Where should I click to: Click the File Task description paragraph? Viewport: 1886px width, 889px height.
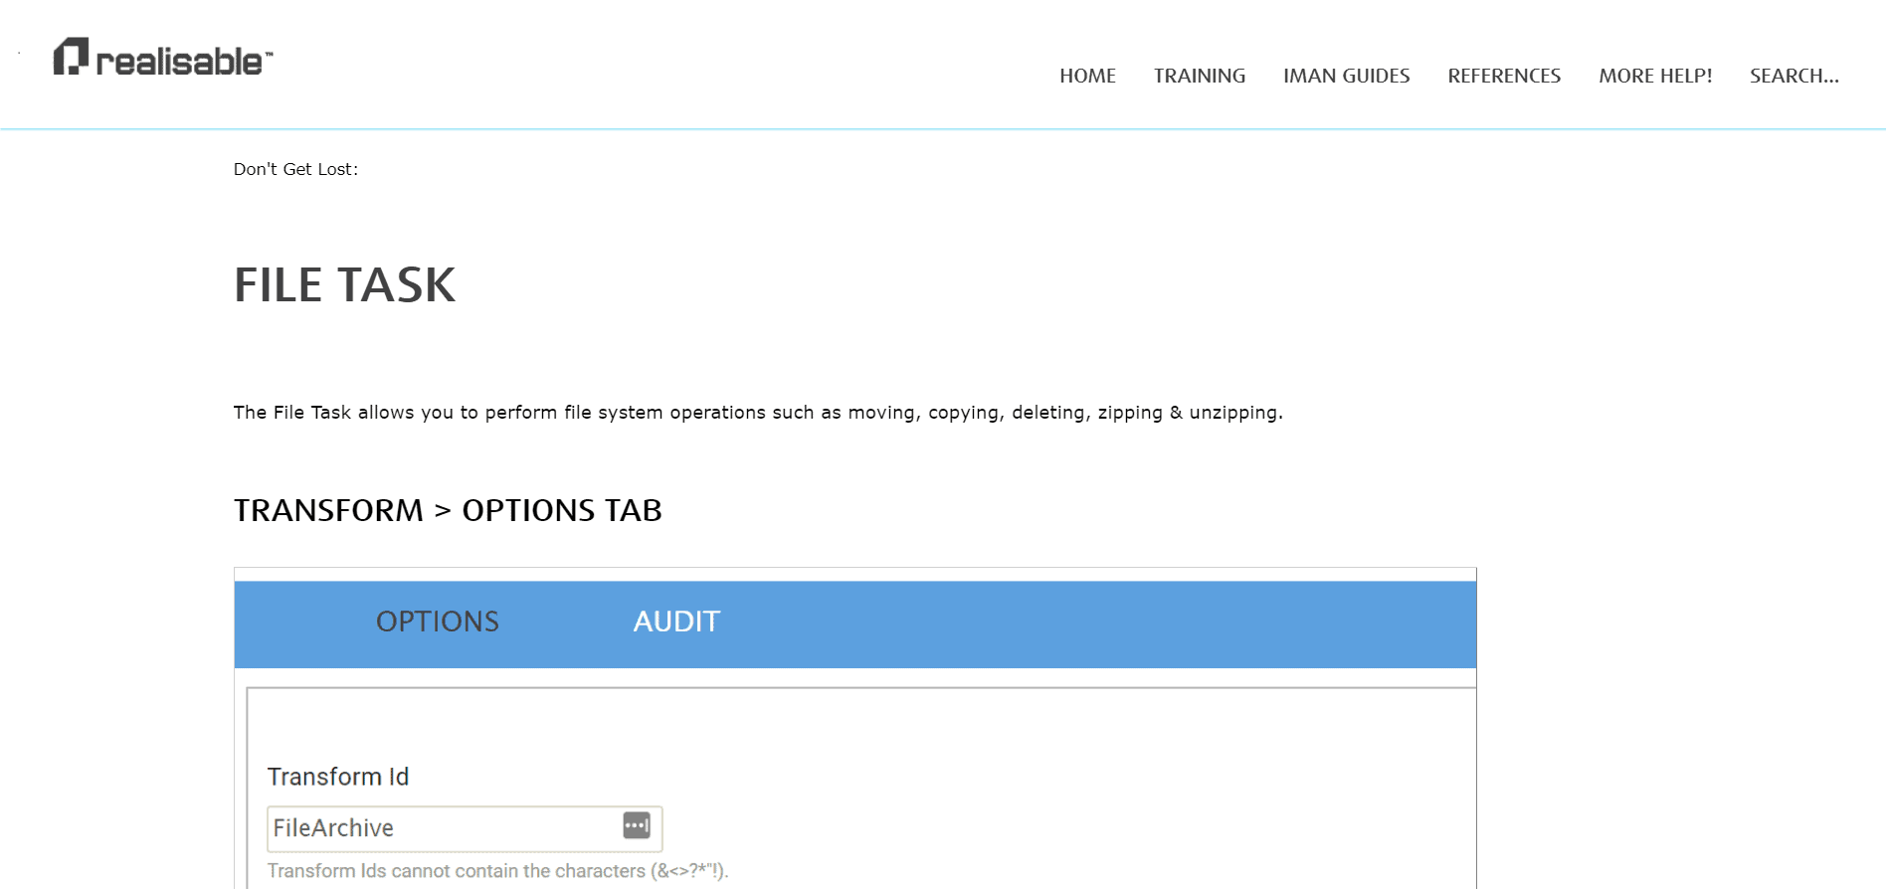pyautogui.click(x=758, y=413)
